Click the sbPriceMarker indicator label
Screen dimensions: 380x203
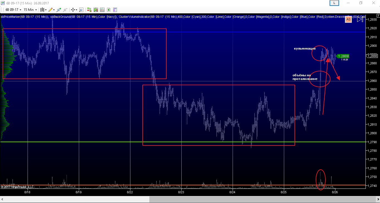click(25, 17)
